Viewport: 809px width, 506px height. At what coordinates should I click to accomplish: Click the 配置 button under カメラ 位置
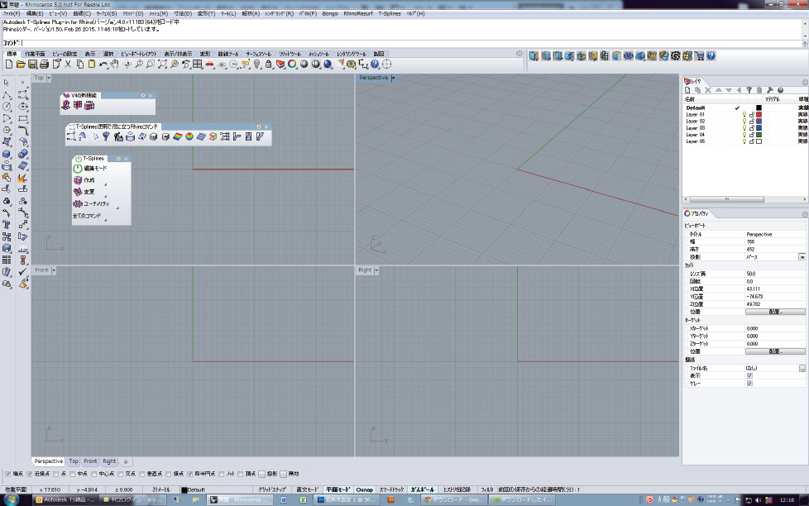coord(775,312)
